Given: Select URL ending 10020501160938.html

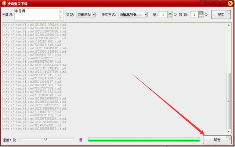Looking at the screenshot, I should (34, 52).
